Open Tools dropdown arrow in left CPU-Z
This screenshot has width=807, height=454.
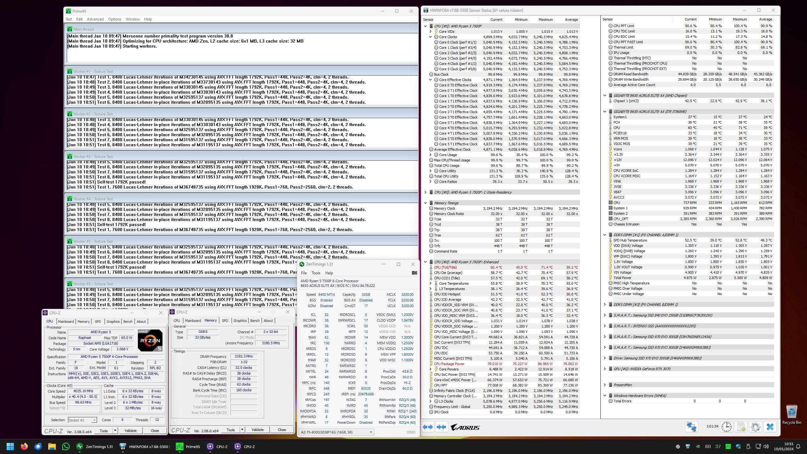[115, 431]
